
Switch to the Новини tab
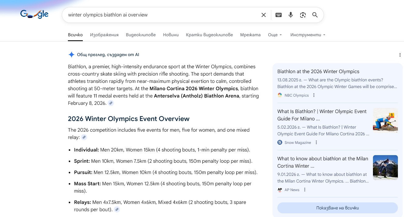(171, 35)
